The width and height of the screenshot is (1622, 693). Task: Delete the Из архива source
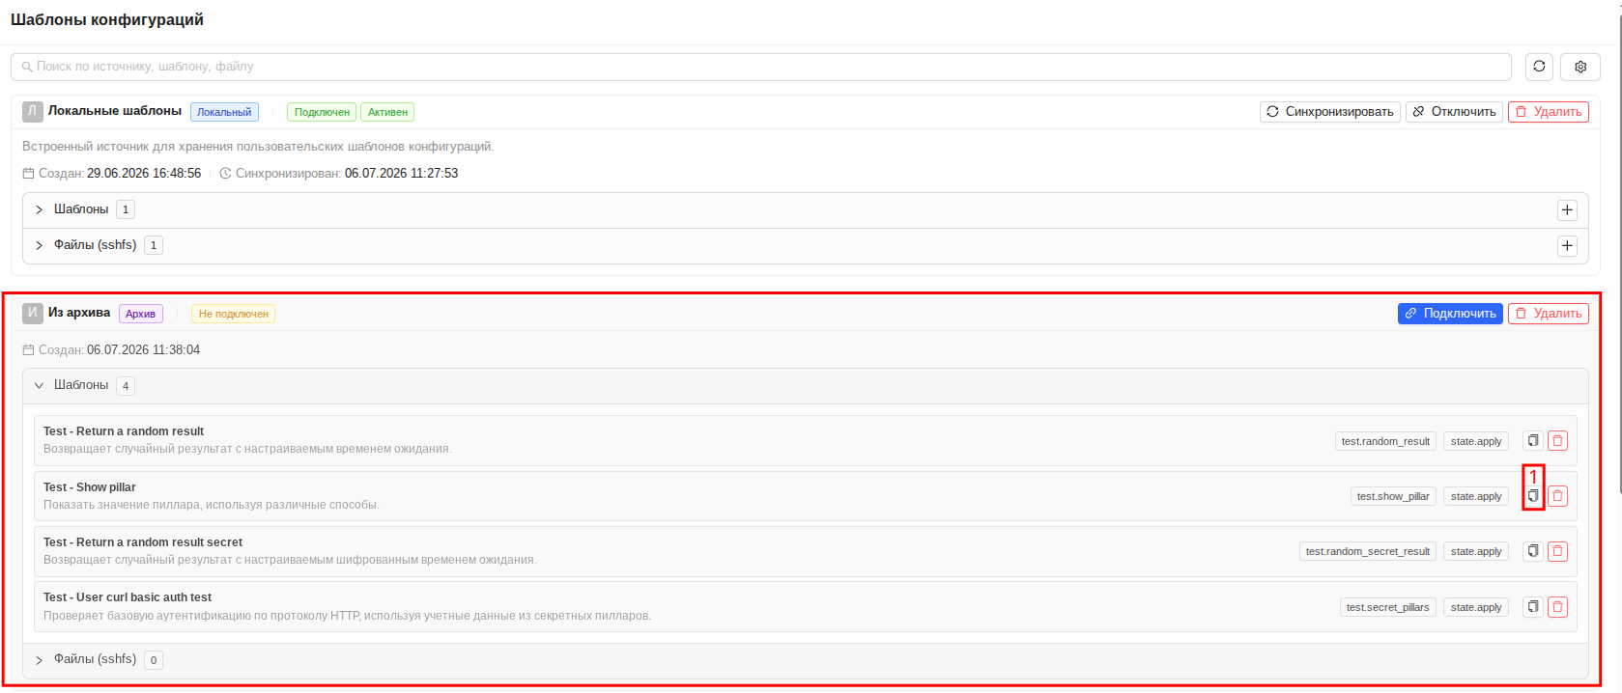tap(1549, 314)
